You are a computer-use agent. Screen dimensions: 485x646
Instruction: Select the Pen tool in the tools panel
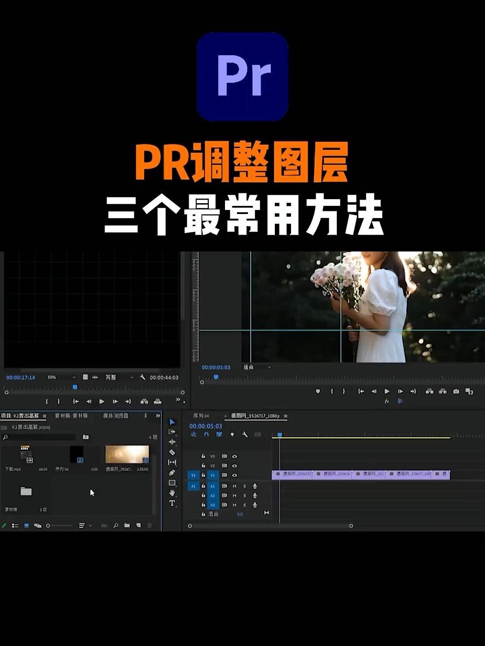[x=172, y=472]
